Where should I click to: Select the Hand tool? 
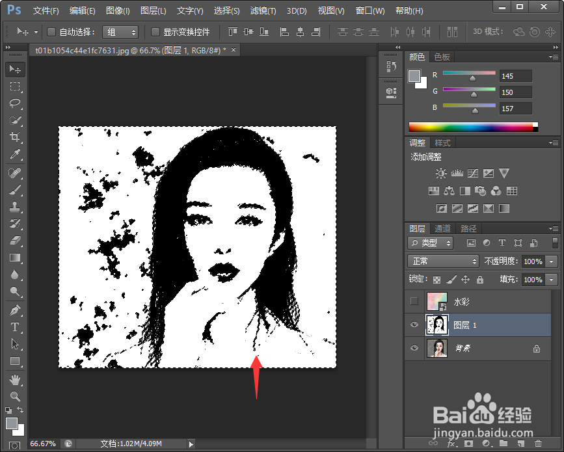tap(15, 380)
